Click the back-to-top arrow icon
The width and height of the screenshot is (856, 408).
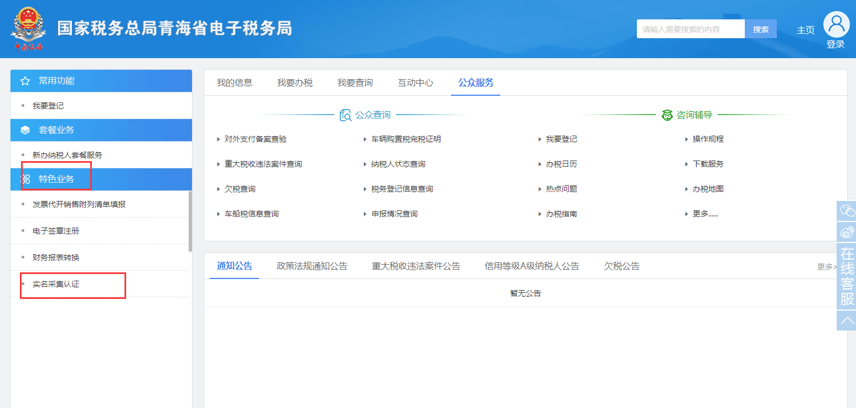coord(847,321)
